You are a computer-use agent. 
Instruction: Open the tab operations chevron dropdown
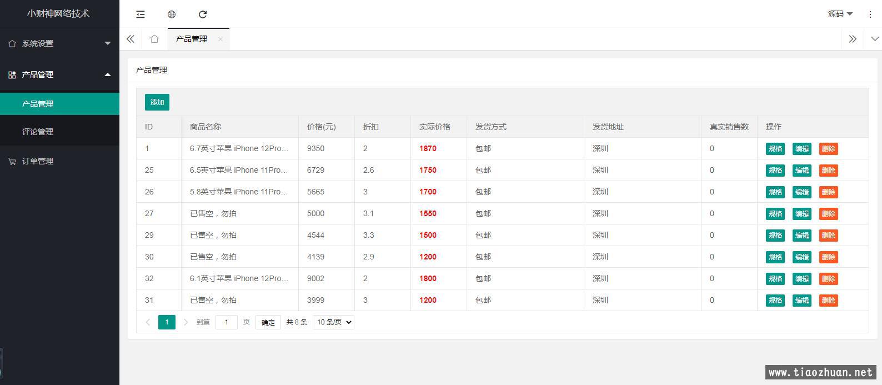click(x=875, y=39)
